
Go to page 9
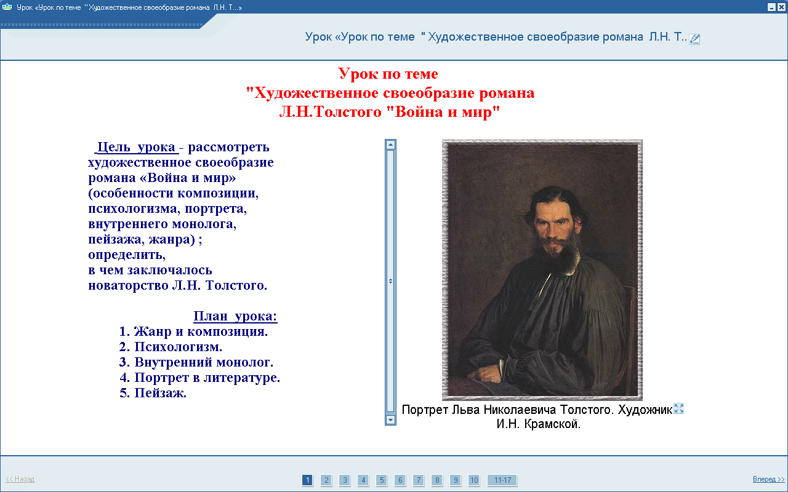coord(456,480)
